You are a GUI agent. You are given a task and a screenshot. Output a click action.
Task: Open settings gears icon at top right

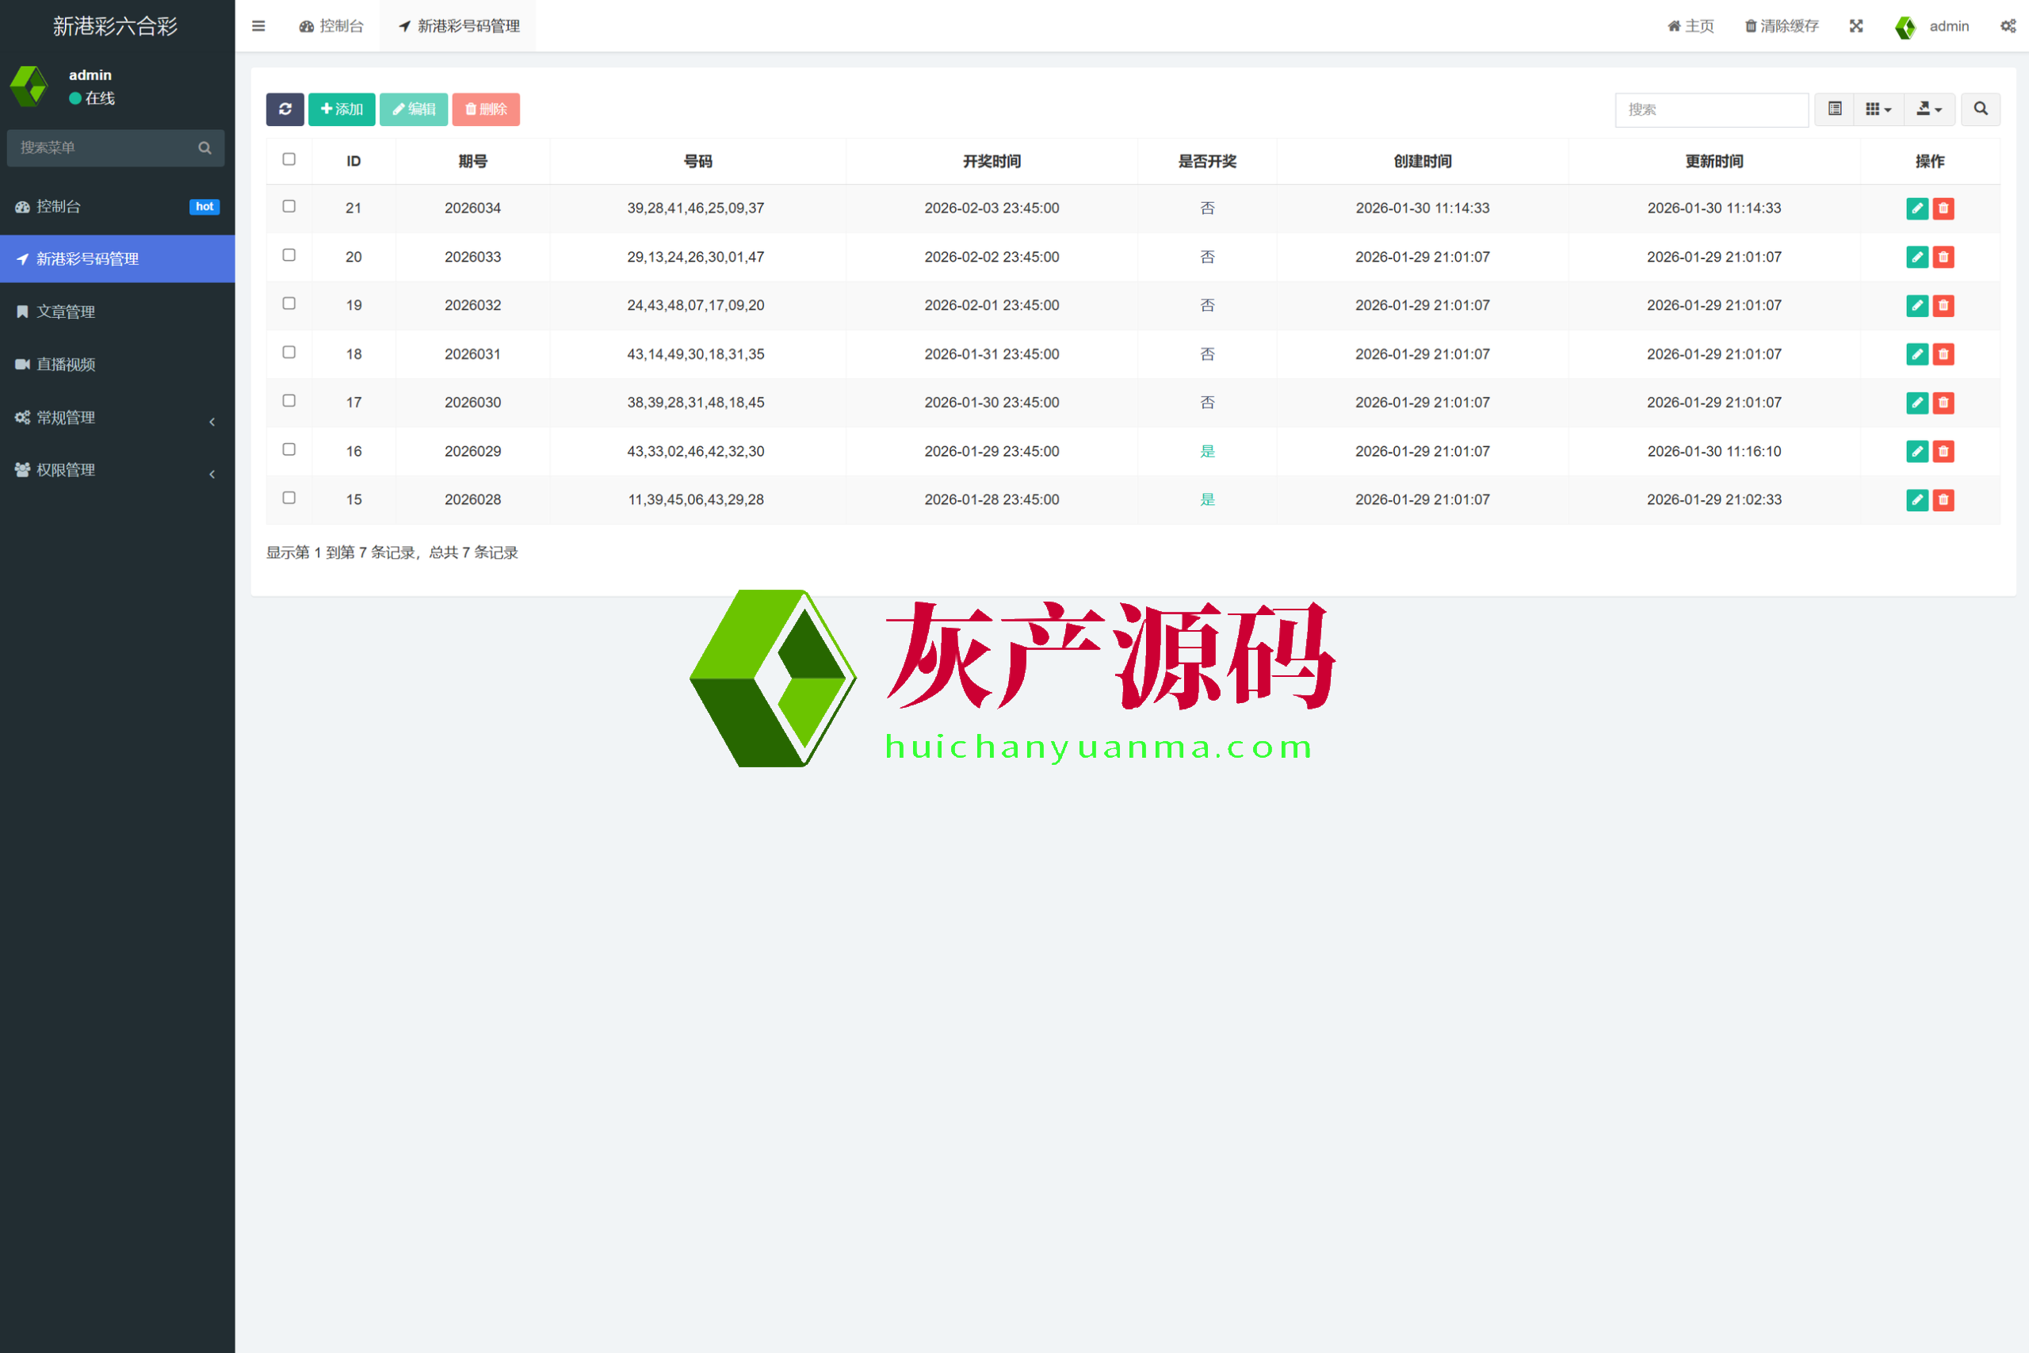[x=2008, y=26]
